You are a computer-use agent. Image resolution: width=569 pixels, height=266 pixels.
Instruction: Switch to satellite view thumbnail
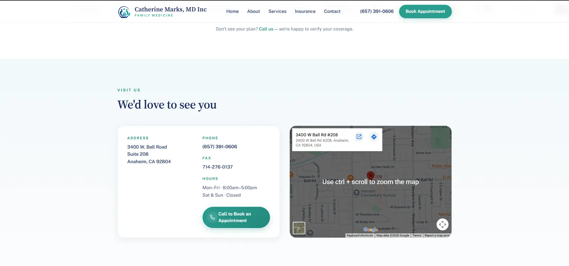click(299, 228)
